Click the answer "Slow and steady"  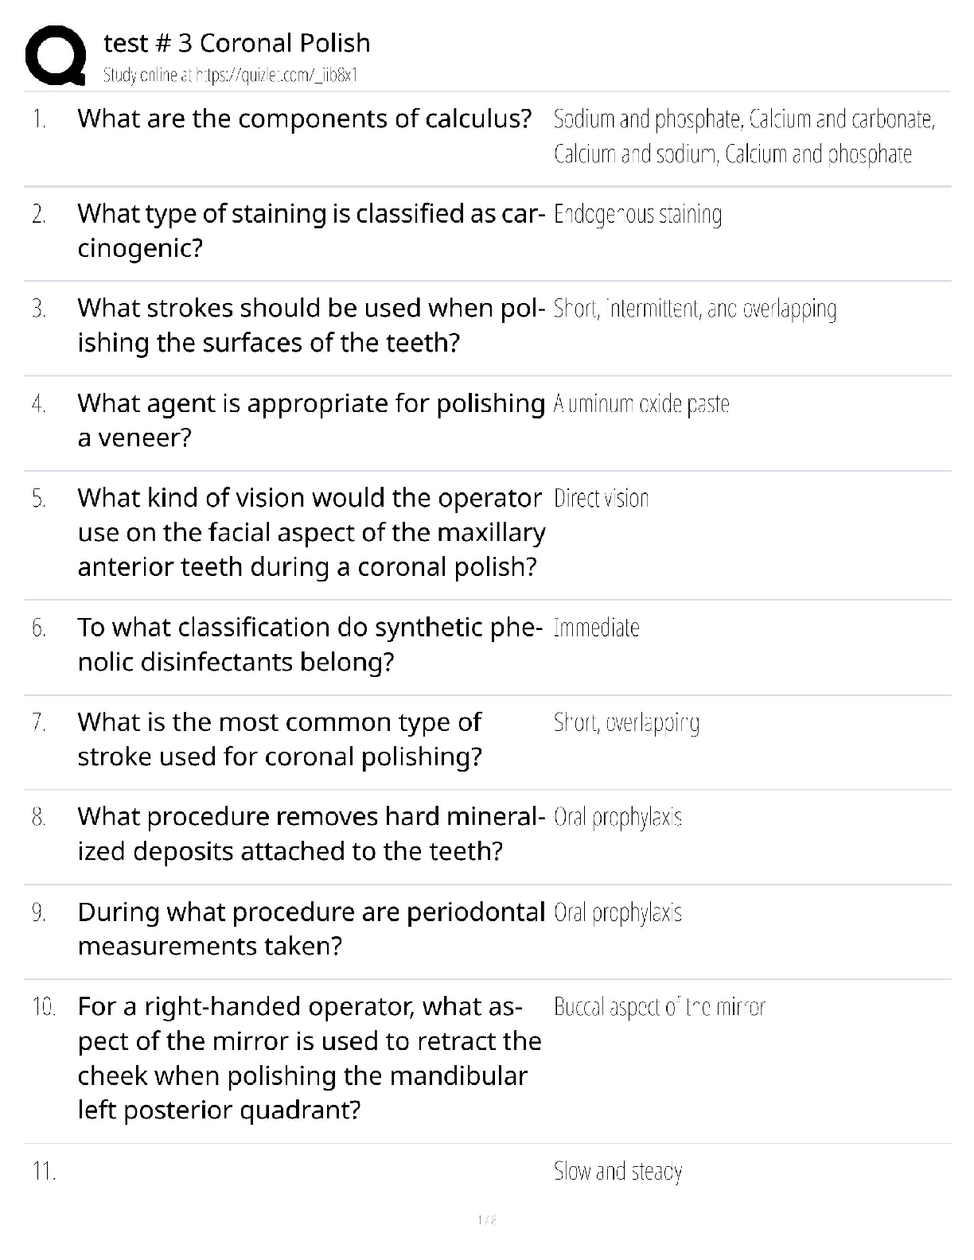pyautogui.click(x=618, y=1172)
